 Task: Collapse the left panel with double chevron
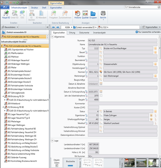point(47,27)
